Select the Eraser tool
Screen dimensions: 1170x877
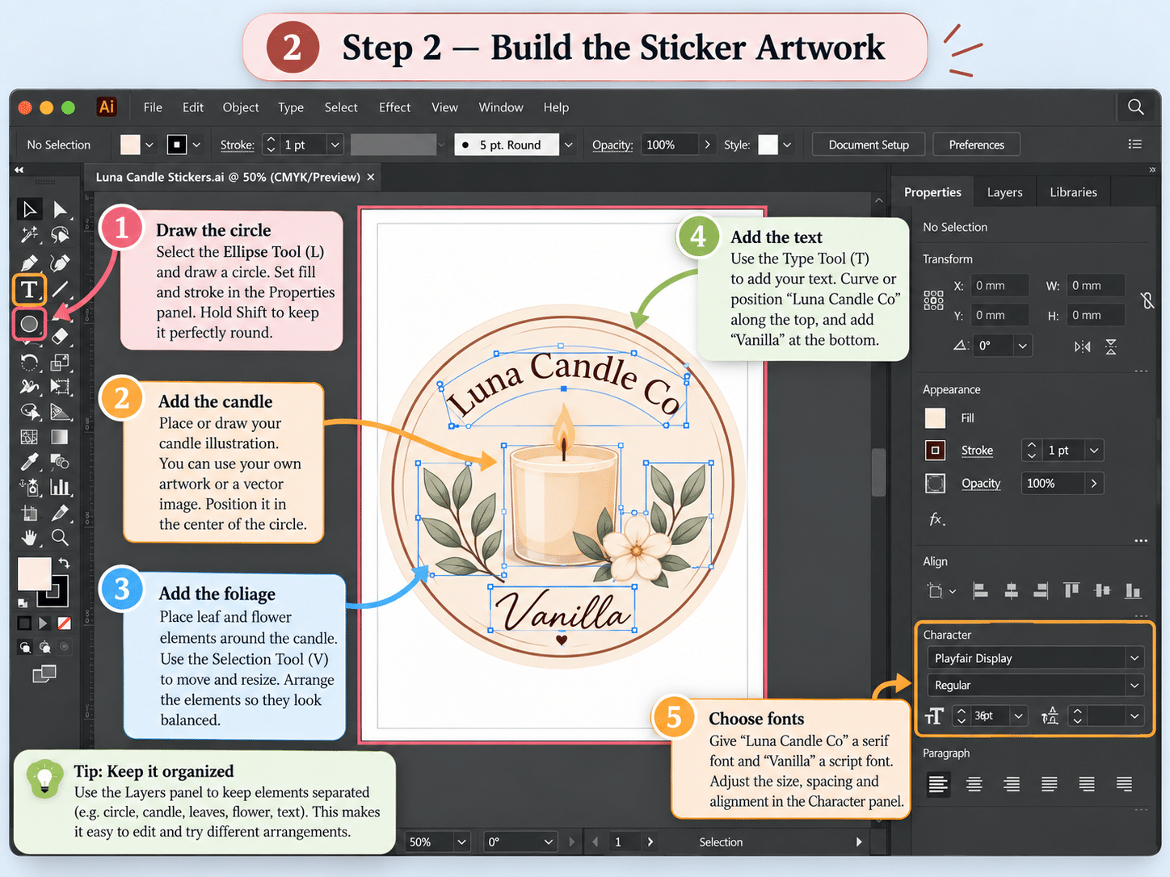click(60, 335)
